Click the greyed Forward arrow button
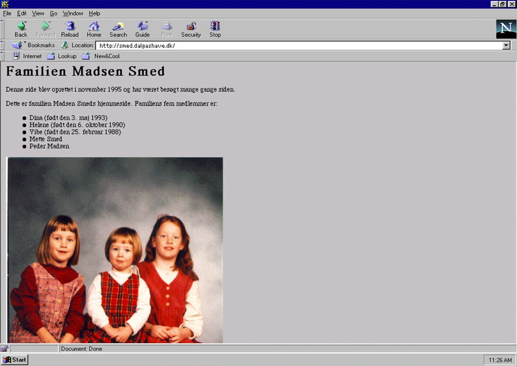This screenshot has width=517, height=366. tap(45, 30)
